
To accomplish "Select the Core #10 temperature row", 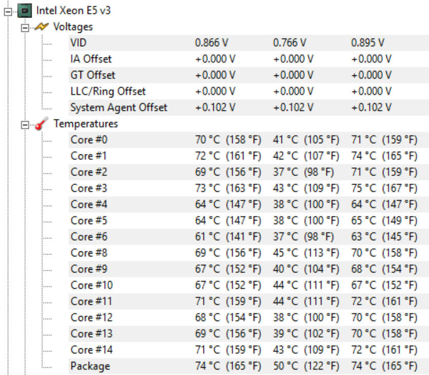I will point(249,285).
